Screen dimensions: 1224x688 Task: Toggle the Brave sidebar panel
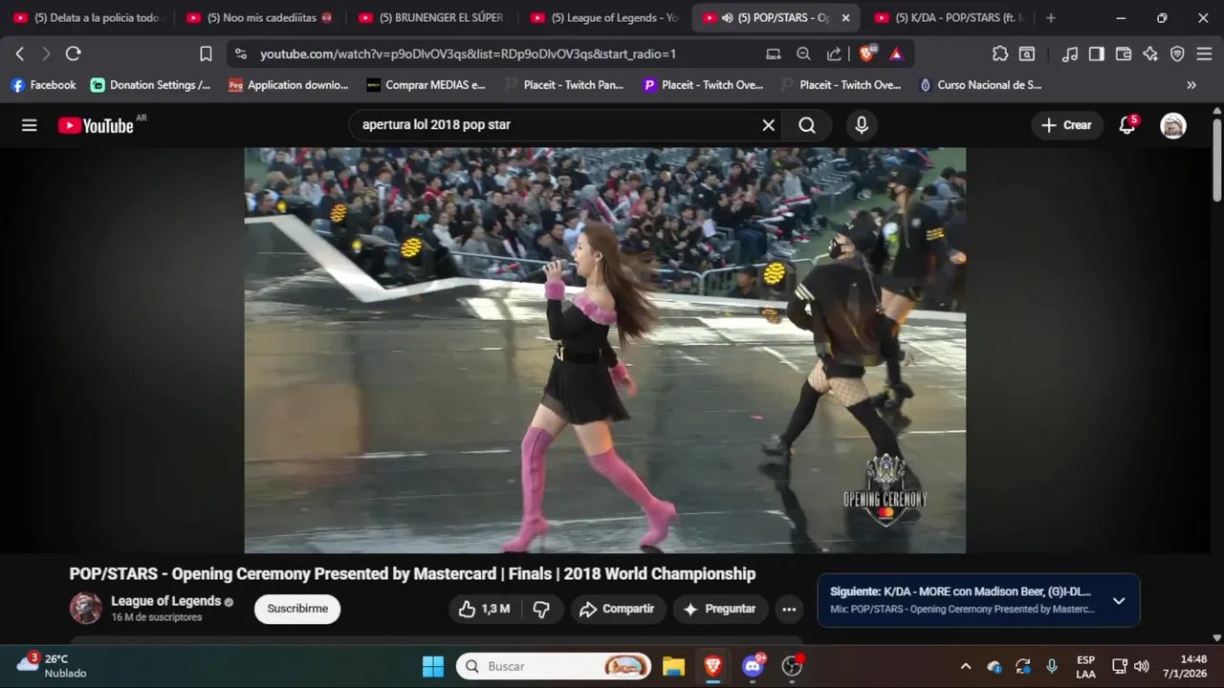pos(1097,54)
